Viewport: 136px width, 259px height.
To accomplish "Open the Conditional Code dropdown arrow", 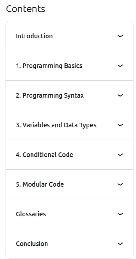I will coord(120,155).
